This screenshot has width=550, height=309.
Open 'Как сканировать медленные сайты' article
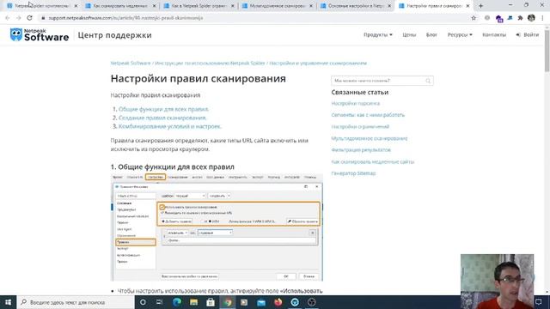tap(372, 162)
